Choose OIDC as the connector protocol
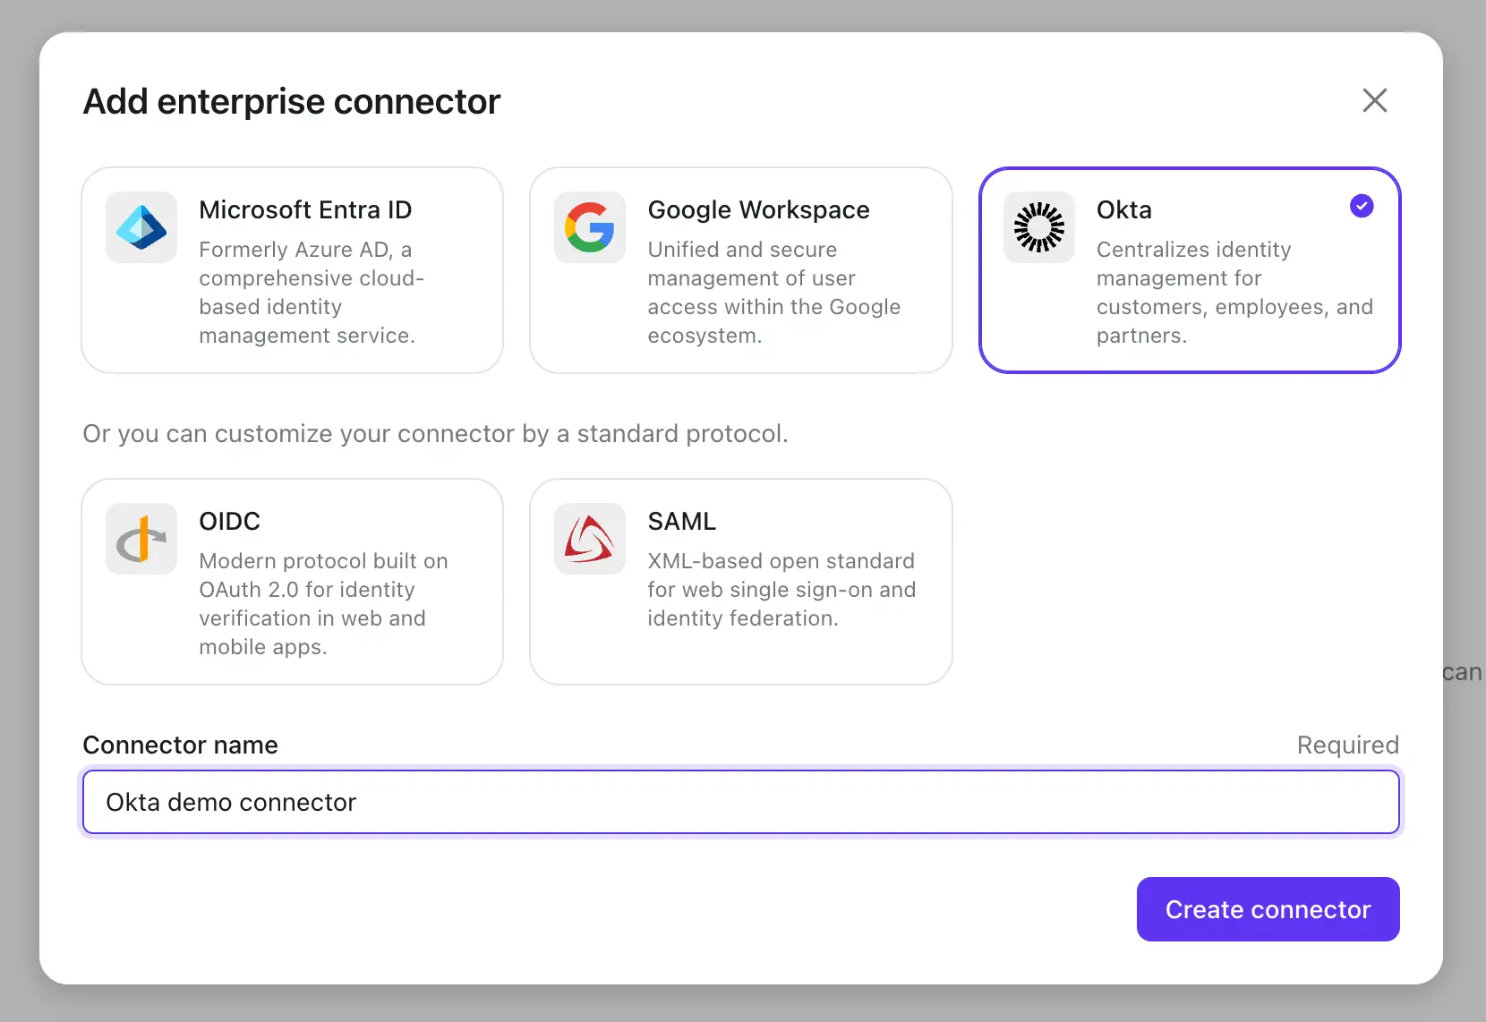This screenshot has height=1022, width=1486. point(293,582)
